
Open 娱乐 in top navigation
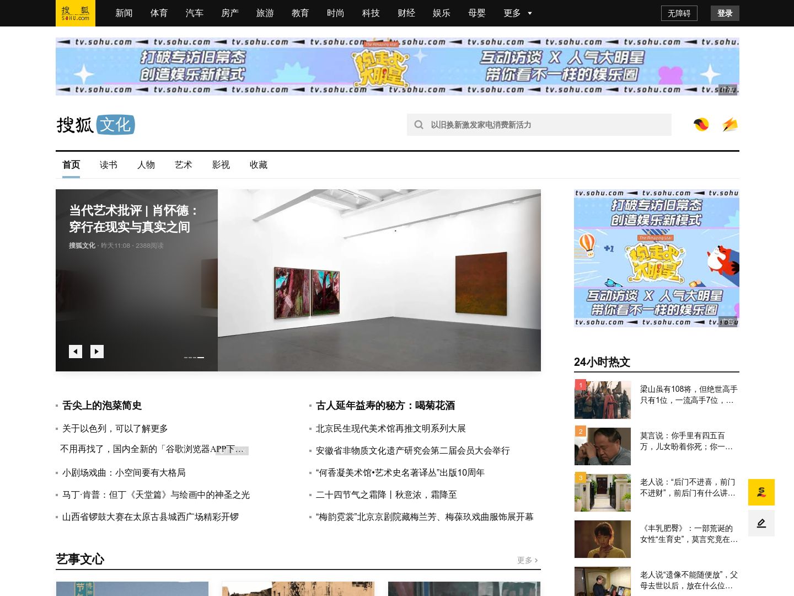point(442,13)
